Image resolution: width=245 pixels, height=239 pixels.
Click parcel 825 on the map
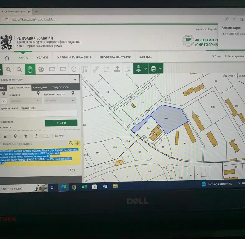click(186, 143)
